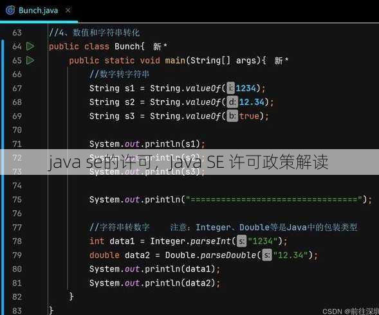Click 'parseInt' on line 78
Image resolution: width=379 pixels, height=315 pixels.
[210, 241]
